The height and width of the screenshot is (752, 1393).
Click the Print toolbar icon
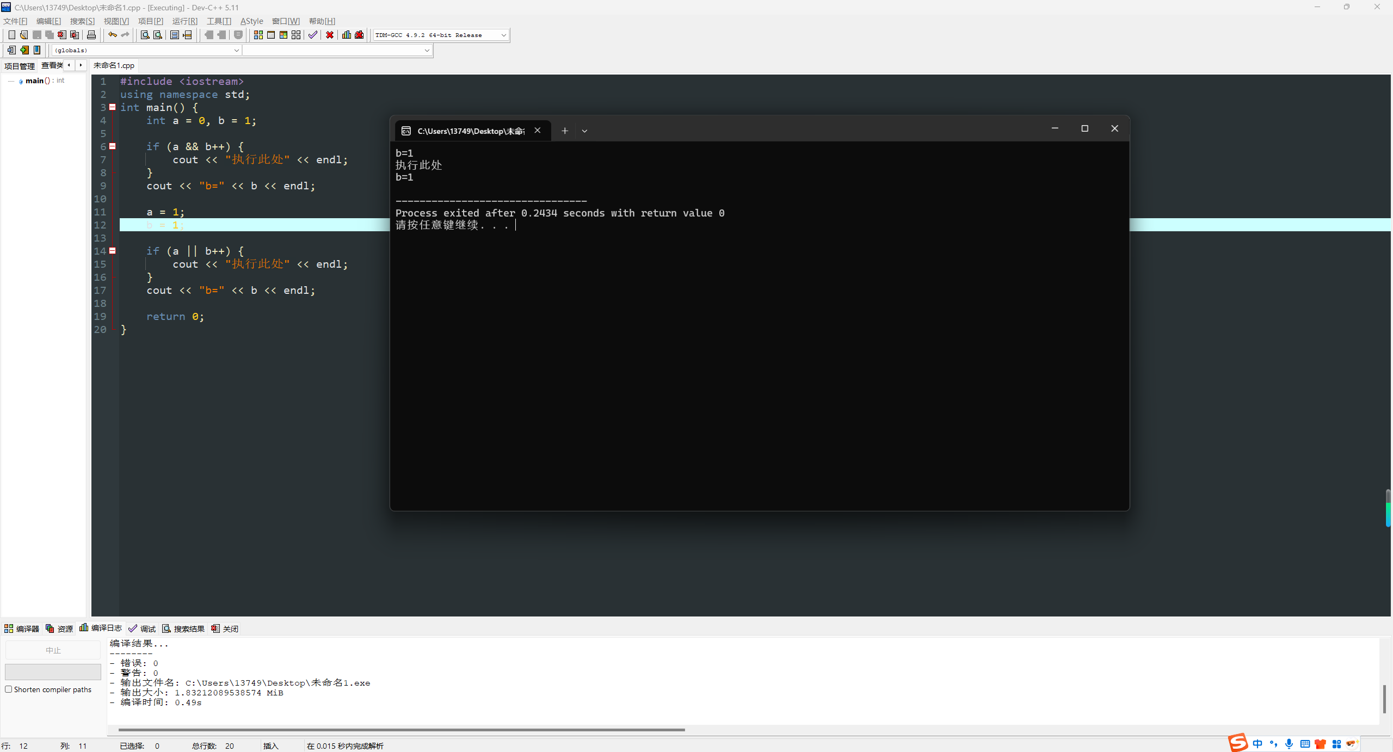coord(91,35)
